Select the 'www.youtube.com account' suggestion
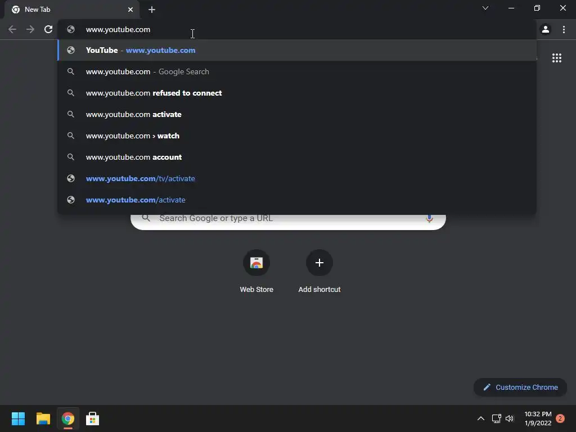576x432 pixels. tap(297, 157)
